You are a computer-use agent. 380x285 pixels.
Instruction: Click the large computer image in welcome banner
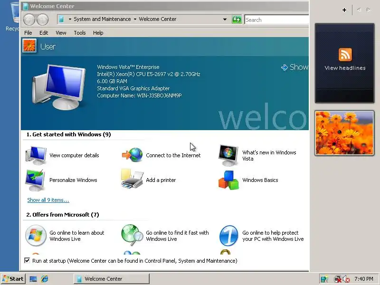coord(59,87)
